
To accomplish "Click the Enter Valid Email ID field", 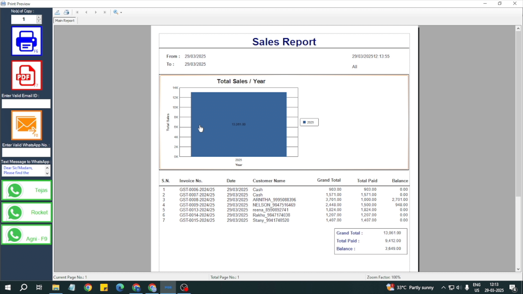I will [26, 104].
